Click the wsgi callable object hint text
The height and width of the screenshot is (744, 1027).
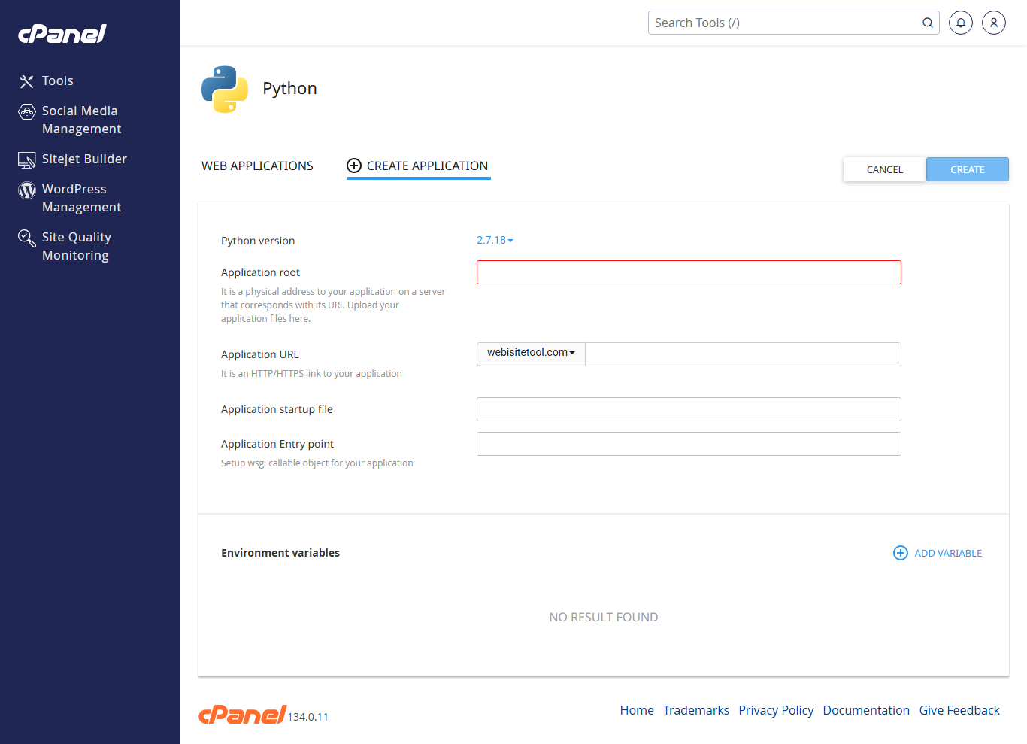click(x=317, y=463)
